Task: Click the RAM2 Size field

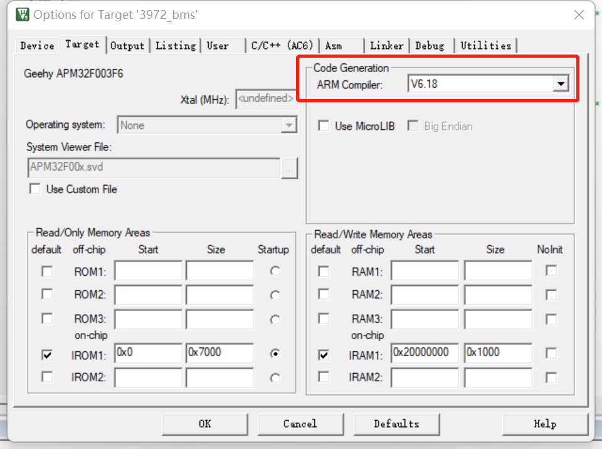Action: pos(499,295)
